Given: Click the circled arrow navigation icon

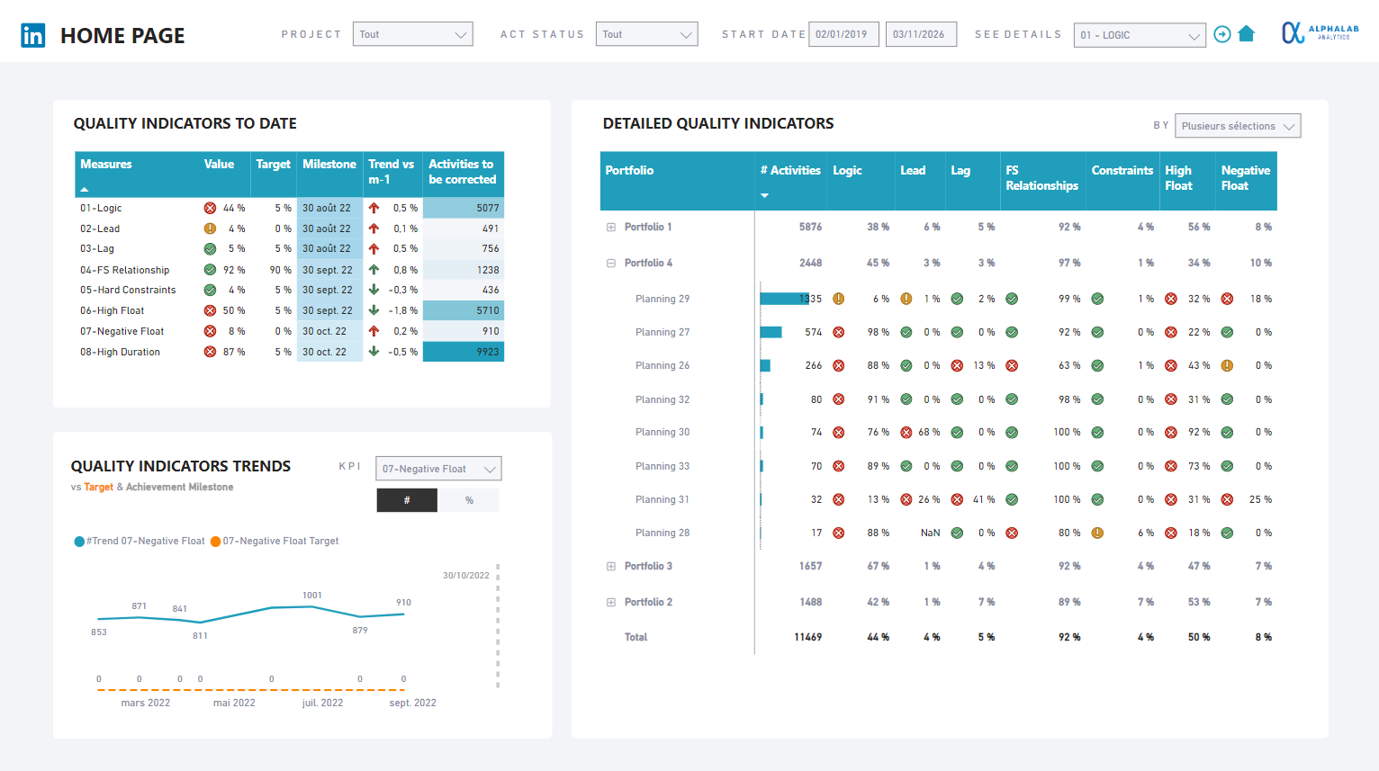Looking at the screenshot, I should pyautogui.click(x=1222, y=34).
